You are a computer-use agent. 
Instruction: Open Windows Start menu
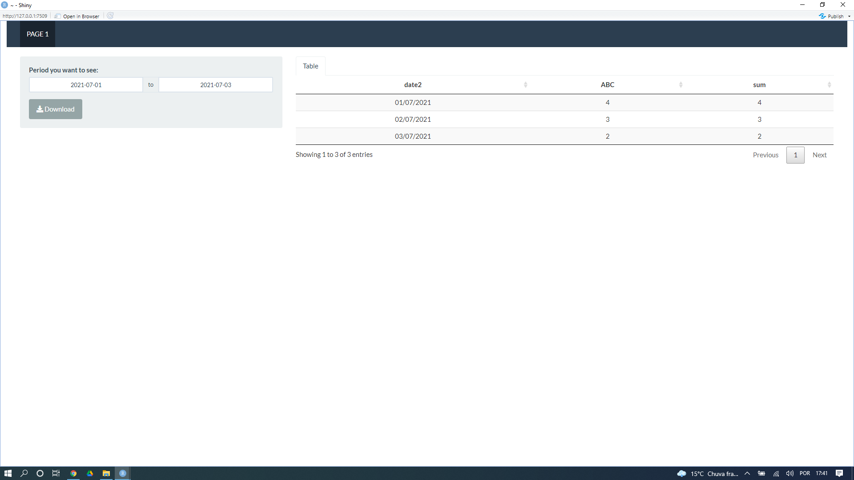click(8, 473)
